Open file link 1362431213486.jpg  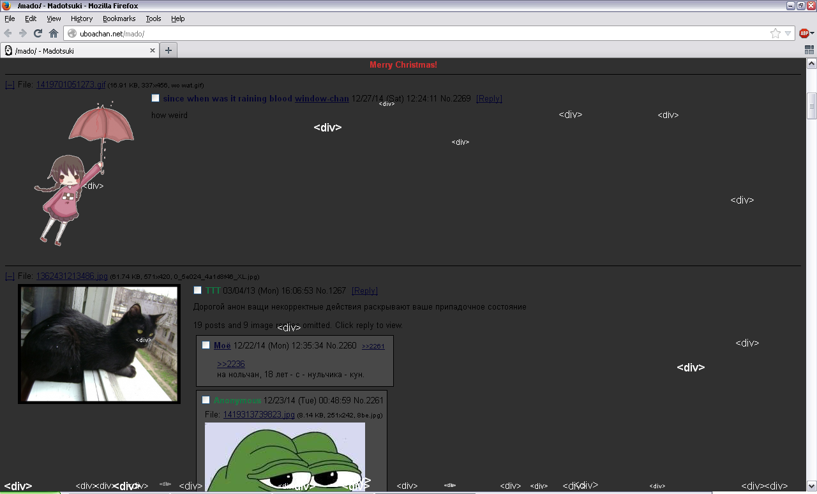coord(72,276)
